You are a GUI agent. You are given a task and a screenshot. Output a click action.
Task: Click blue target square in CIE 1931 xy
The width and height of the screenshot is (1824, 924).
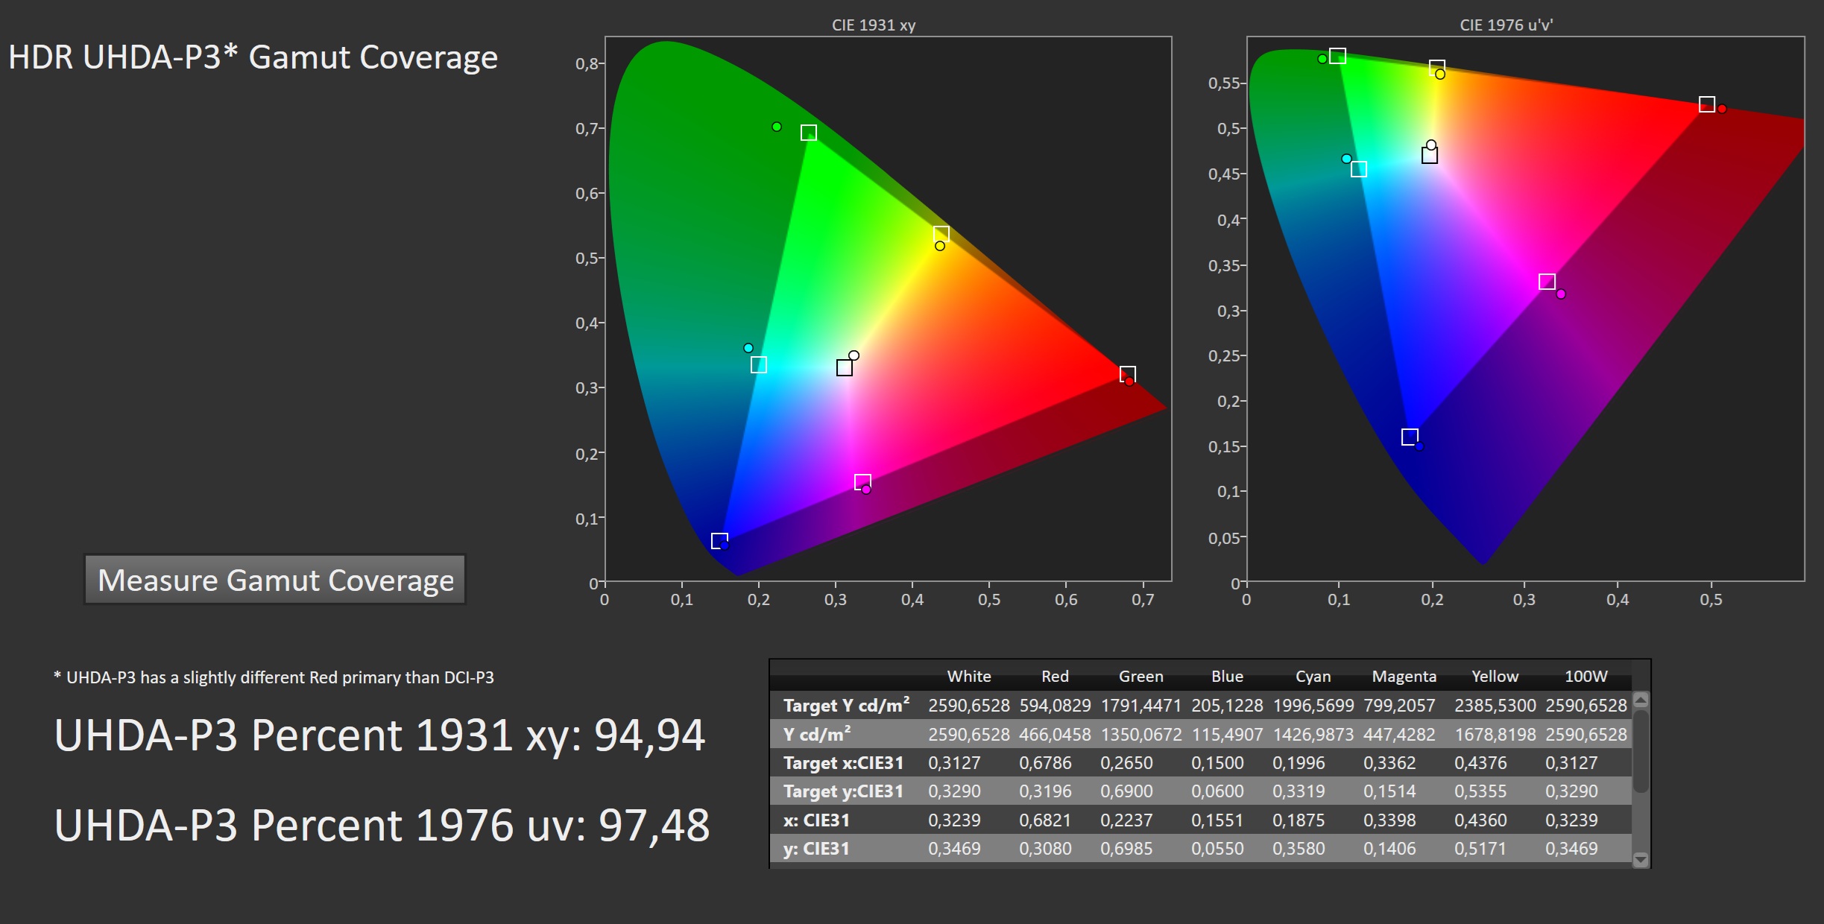pos(719,541)
